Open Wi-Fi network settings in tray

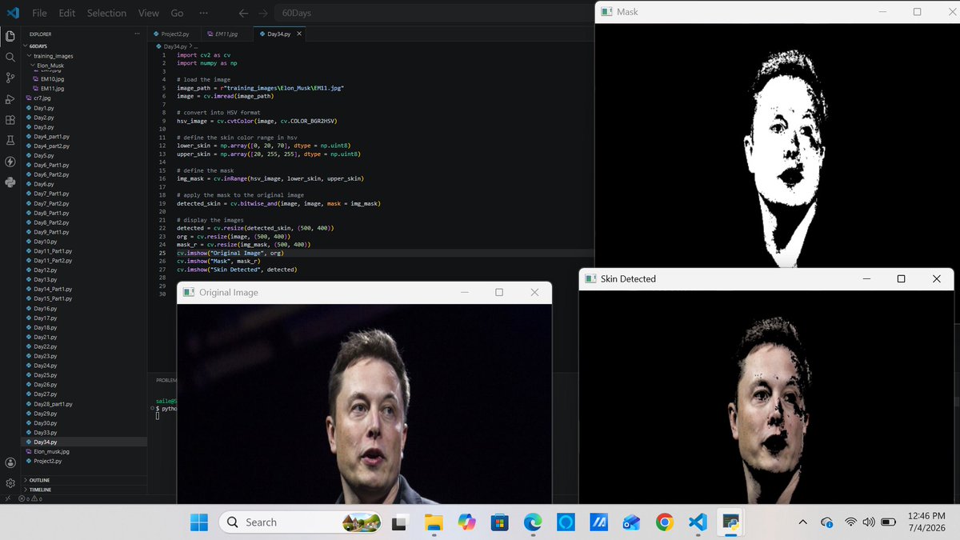pos(850,522)
